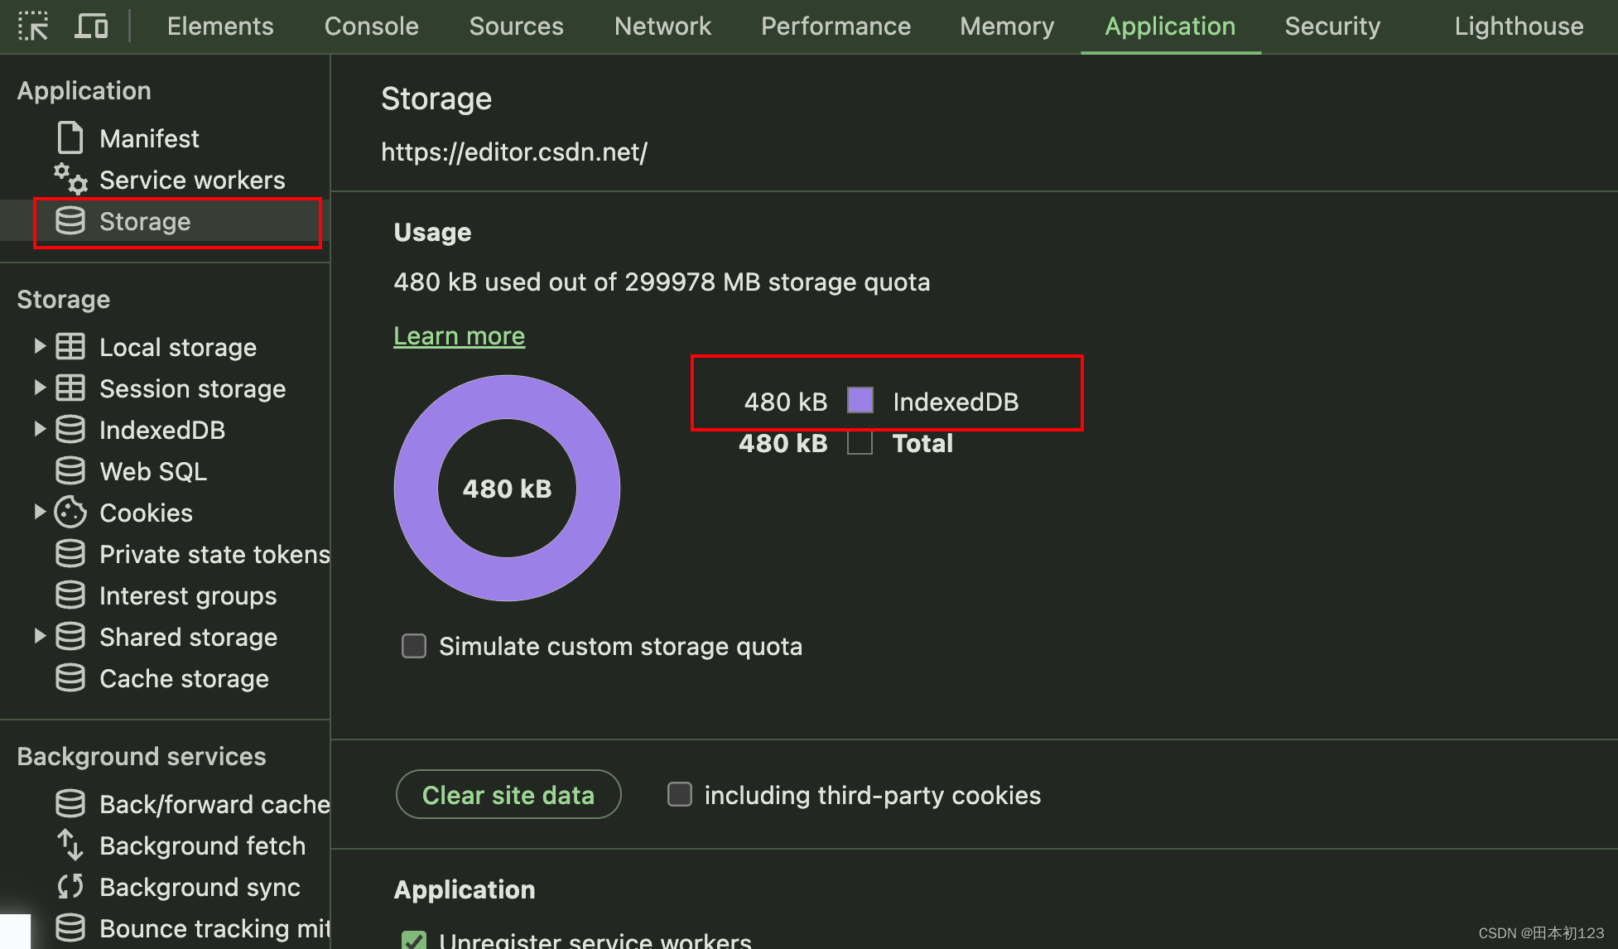Select Cache storage entry

(184, 678)
